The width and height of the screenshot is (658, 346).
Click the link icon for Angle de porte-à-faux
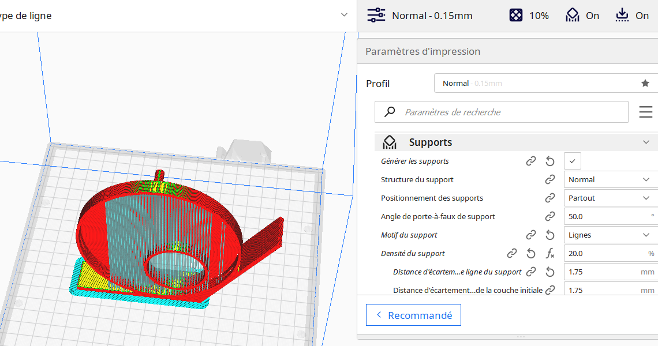550,216
